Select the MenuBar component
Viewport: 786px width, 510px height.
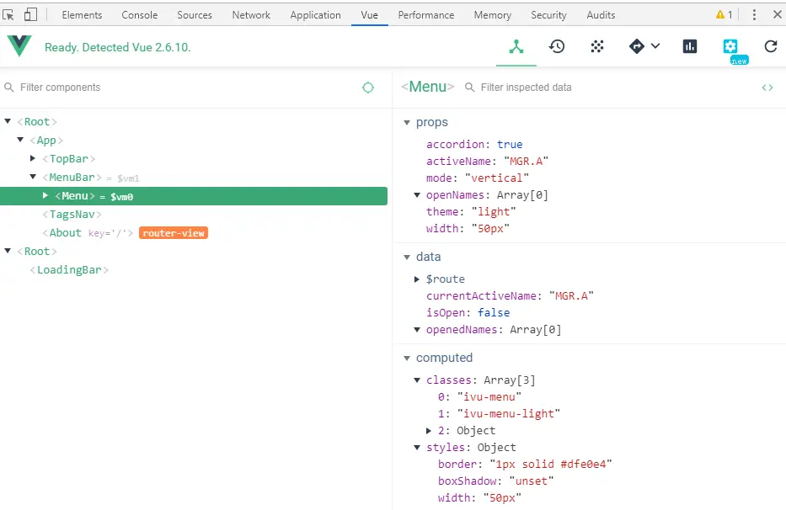(x=72, y=178)
